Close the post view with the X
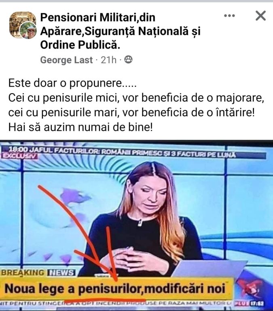The width and height of the screenshot is (273, 311). tap(260, 16)
